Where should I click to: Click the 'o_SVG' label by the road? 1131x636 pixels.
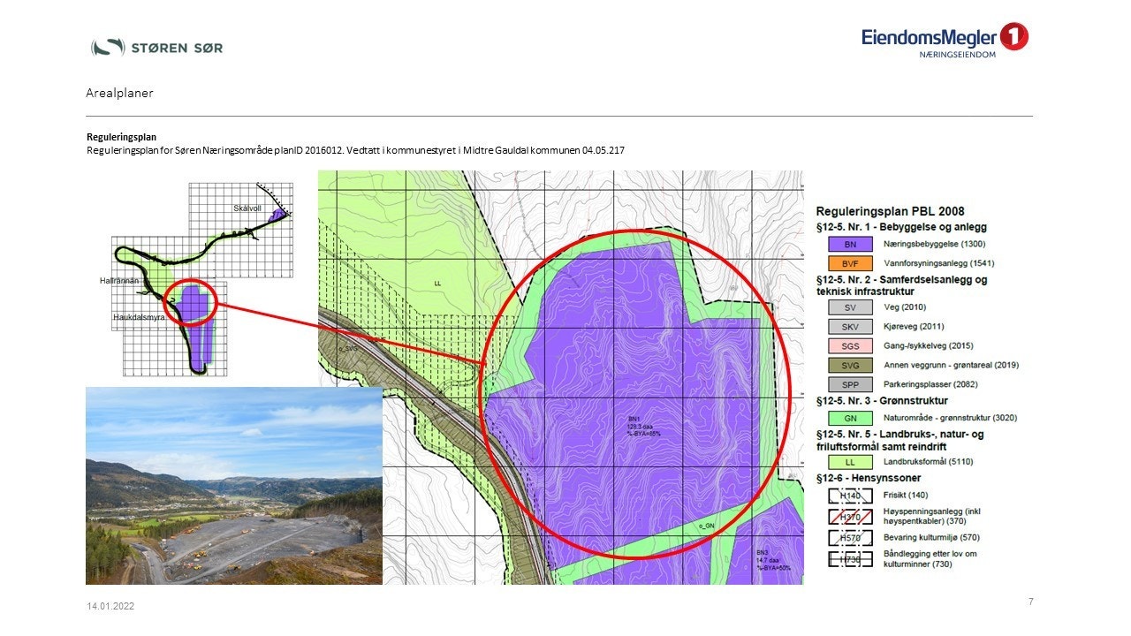[350, 350]
